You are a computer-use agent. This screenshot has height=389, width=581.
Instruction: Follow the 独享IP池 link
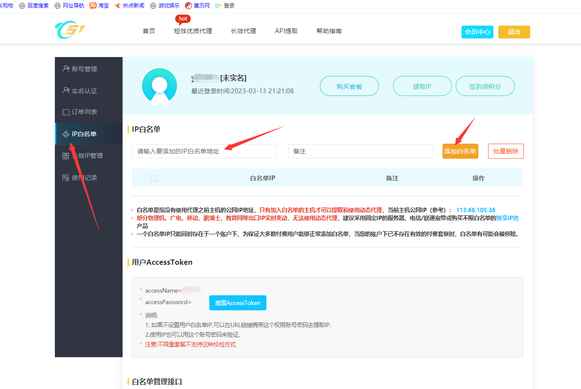[507, 218]
